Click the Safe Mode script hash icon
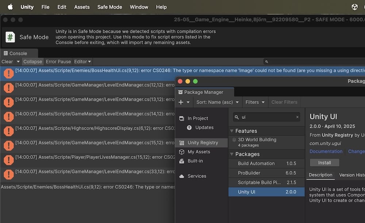This screenshot has height=223, width=365. [x=10, y=37]
